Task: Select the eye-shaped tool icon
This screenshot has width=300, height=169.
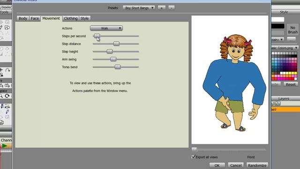Action: (x=7, y=107)
